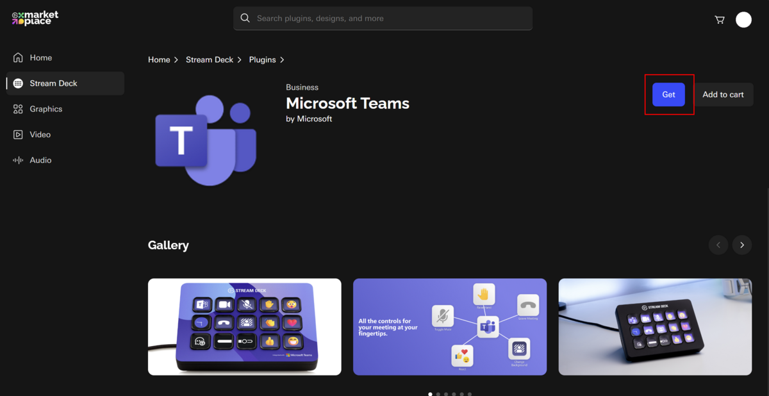
Task: Open the Stream Deck desk photo thumbnail
Action: tap(655, 327)
